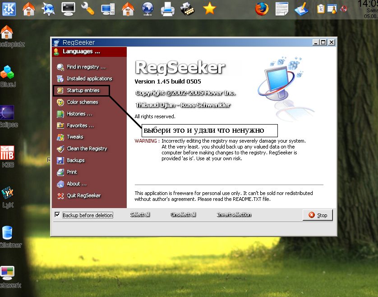Screen dimensions: 378x297
Task: Open the Favorites folder icon
Action: [x=60, y=125]
